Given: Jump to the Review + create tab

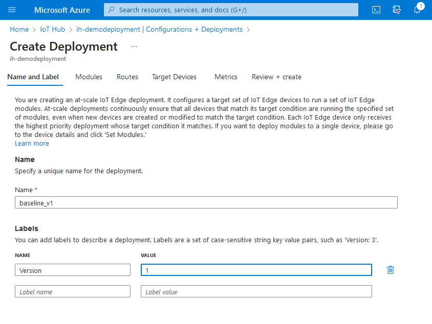Looking at the screenshot, I should pyautogui.click(x=276, y=77).
